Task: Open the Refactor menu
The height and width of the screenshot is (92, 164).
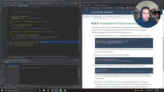Action: point(26,1)
